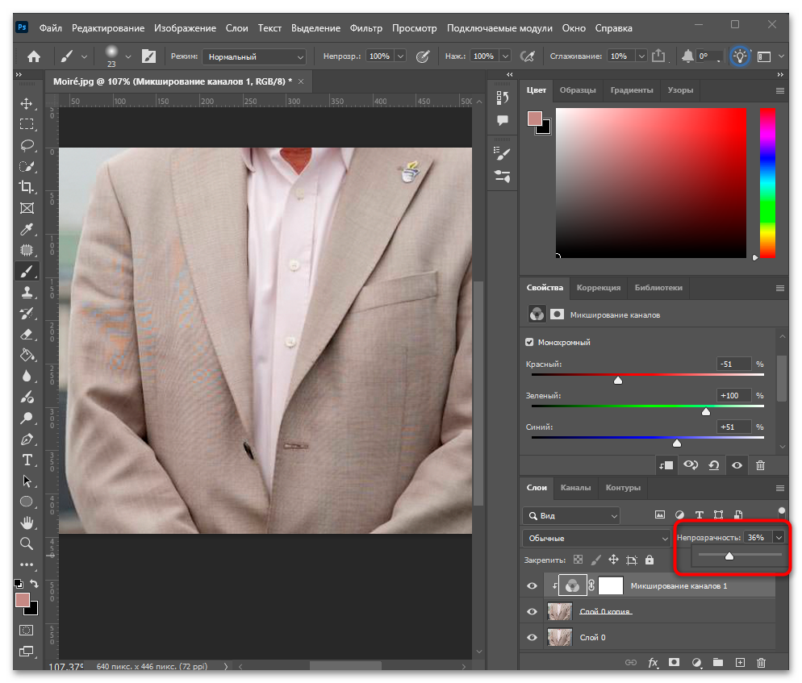Select the Eyedropper tool

pos(27,229)
